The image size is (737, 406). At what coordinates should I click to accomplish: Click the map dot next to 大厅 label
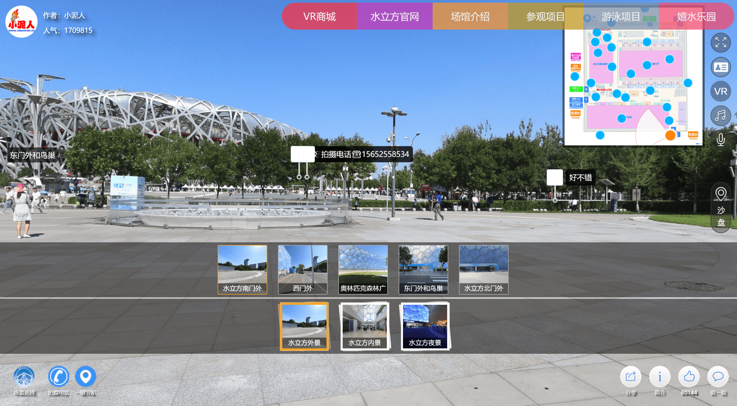click(x=647, y=65)
